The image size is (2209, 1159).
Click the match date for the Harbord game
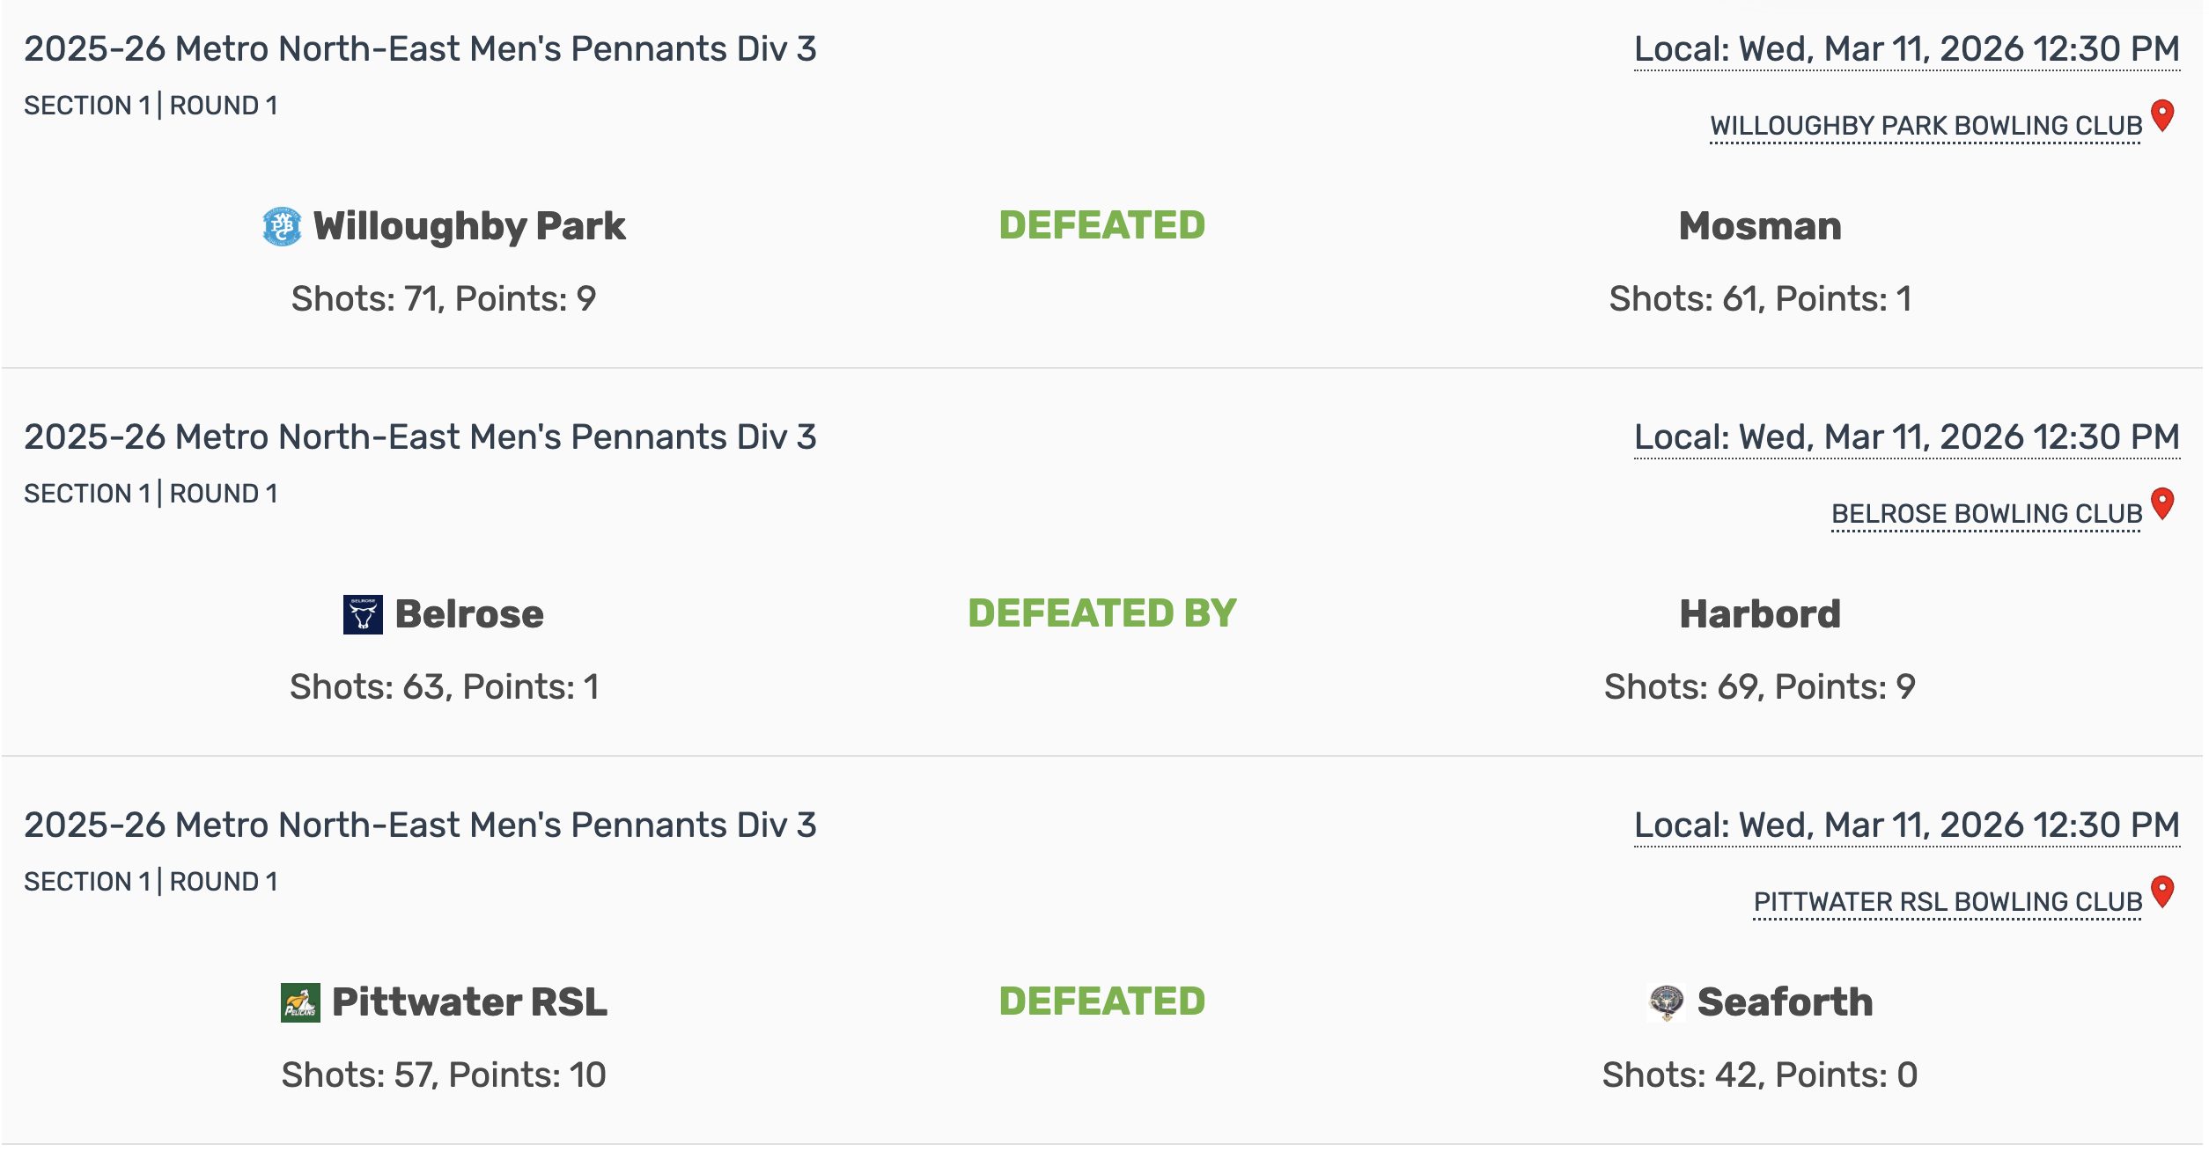pos(1906,437)
